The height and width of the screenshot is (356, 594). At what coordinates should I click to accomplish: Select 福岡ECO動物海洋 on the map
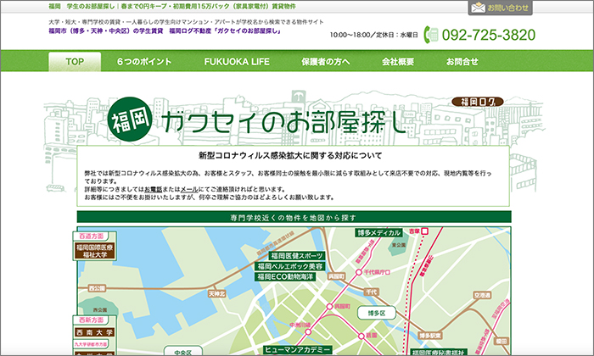point(285,276)
